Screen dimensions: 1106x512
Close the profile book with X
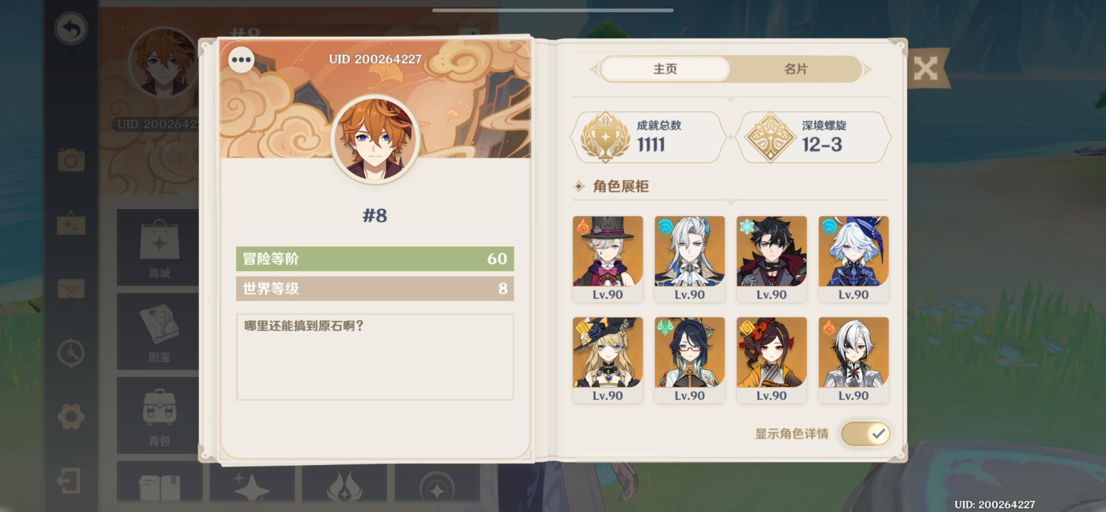click(925, 68)
